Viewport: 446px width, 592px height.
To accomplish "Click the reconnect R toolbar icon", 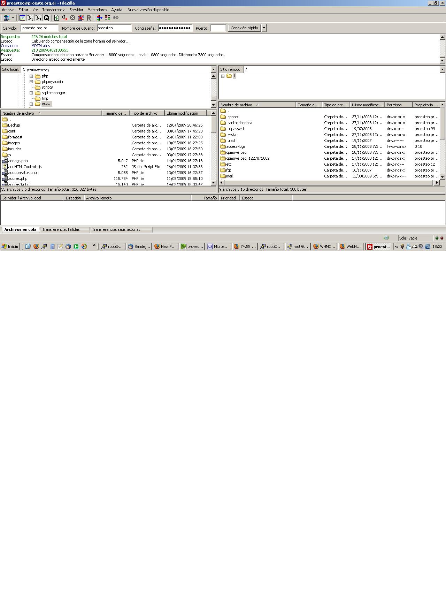I will tap(89, 18).
